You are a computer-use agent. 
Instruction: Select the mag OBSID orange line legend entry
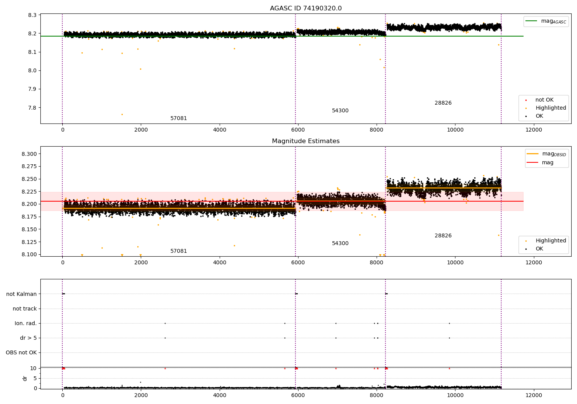point(547,154)
